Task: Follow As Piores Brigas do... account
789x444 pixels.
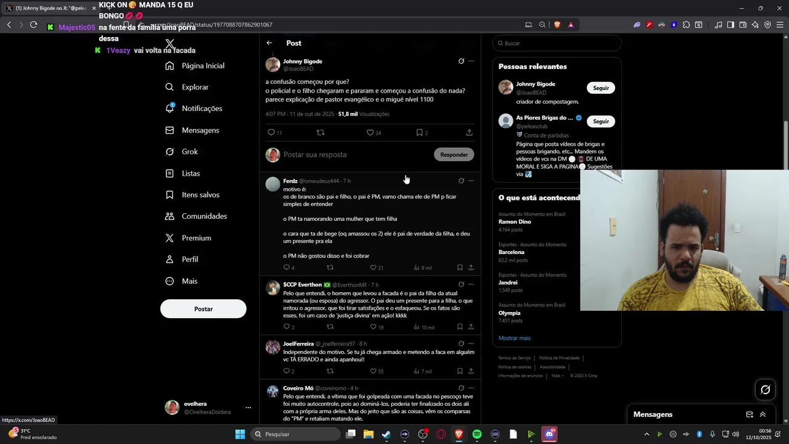Action: click(x=601, y=121)
